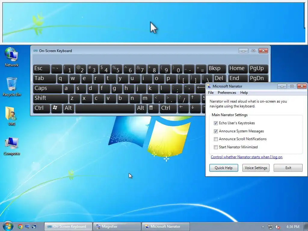Switch to Magnifier taskbar button
The width and height of the screenshot is (308, 231).
point(117,226)
